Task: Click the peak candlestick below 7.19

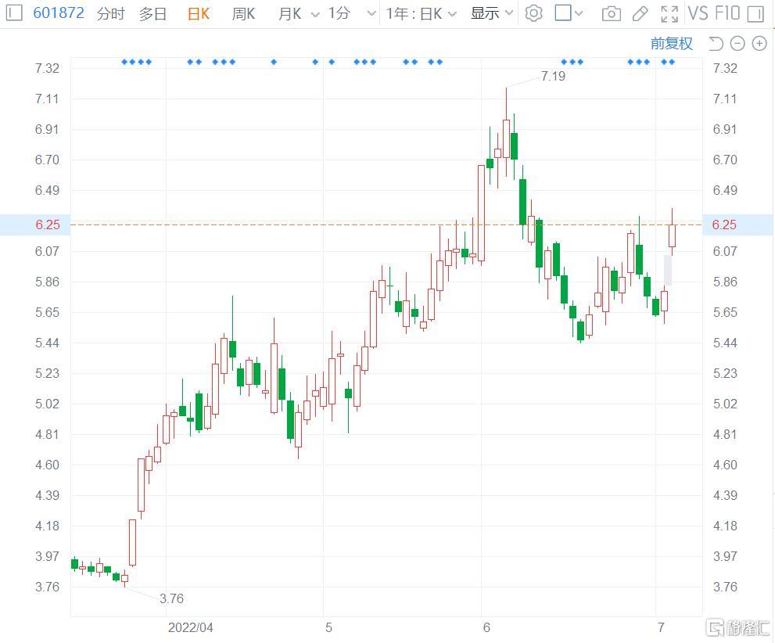Action: click(x=506, y=139)
